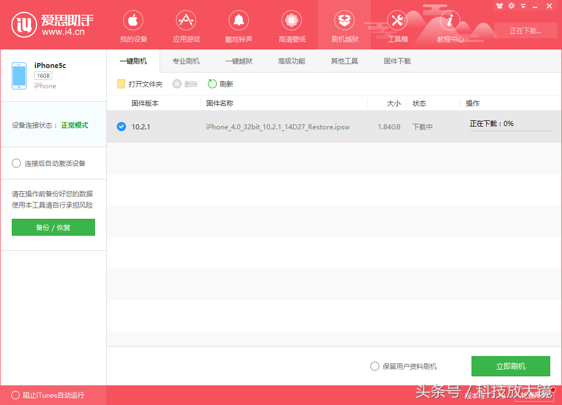Open the titlebar dropdown arrow menu

(523, 6)
